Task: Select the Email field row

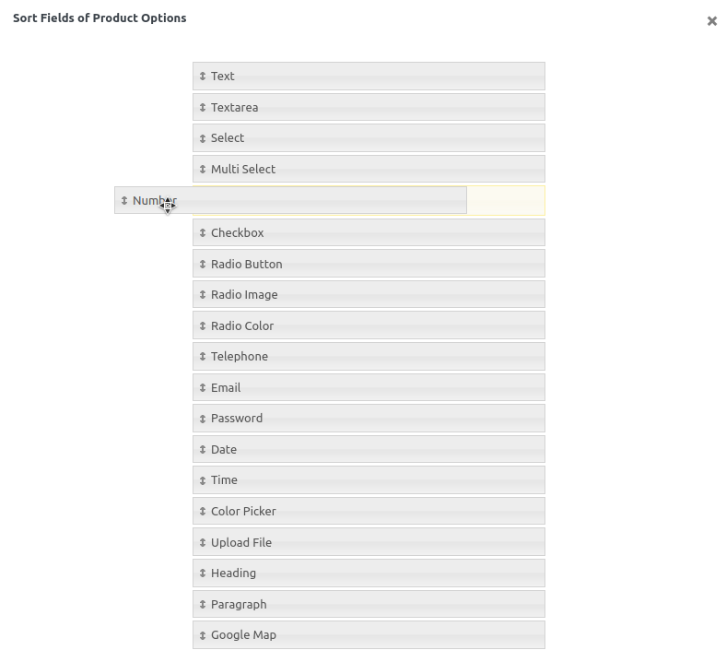Action: 369,388
